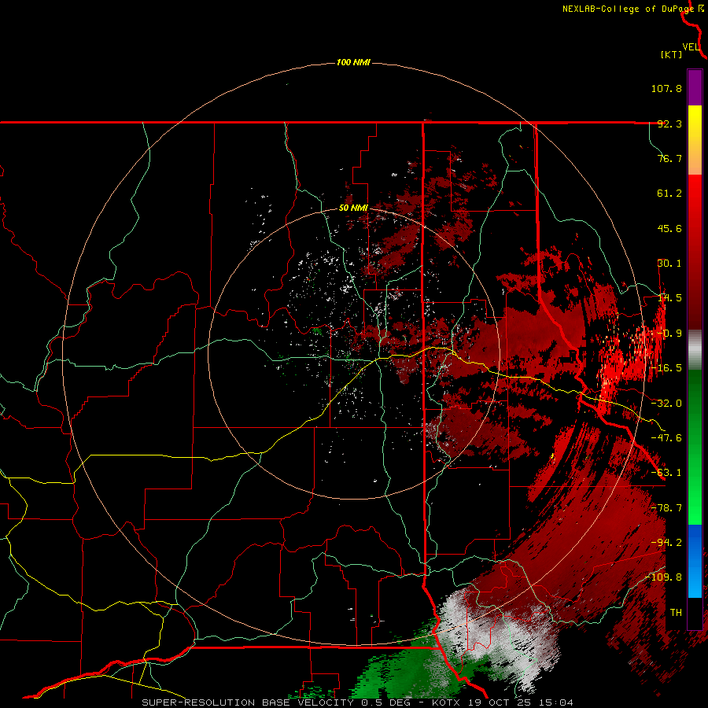
Task: Click the NEXLAB-College of DuPage label
Action: pyautogui.click(x=628, y=9)
